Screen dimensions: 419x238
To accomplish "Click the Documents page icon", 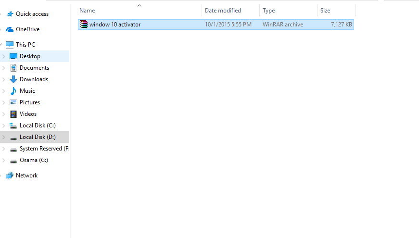I will point(13,68).
